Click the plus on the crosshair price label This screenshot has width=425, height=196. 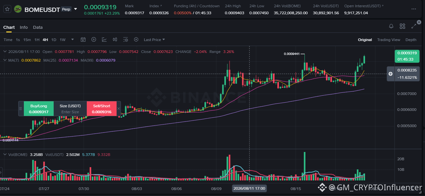[x=391, y=73]
